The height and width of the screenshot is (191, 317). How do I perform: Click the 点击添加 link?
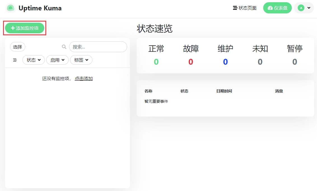pyautogui.click(x=83, y=78)
